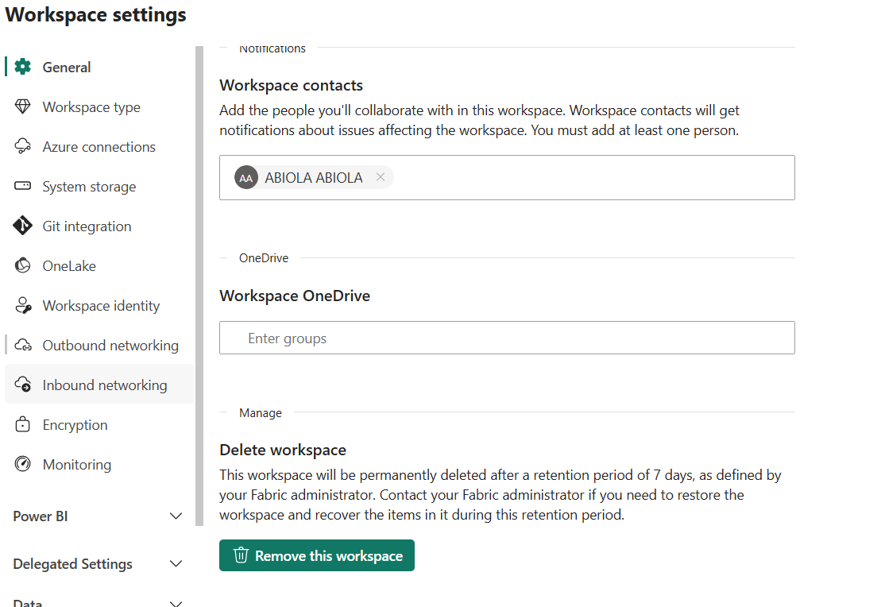Click the Workspace type diamond icon

pyautogui.click(x=23, y=107)
